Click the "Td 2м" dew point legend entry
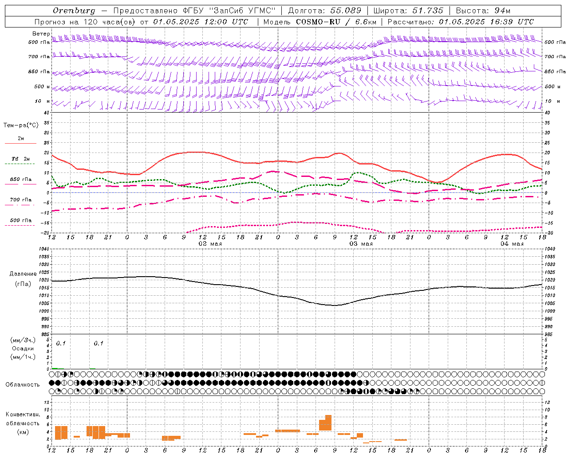568x454 pixels. (x=21, y=158)
